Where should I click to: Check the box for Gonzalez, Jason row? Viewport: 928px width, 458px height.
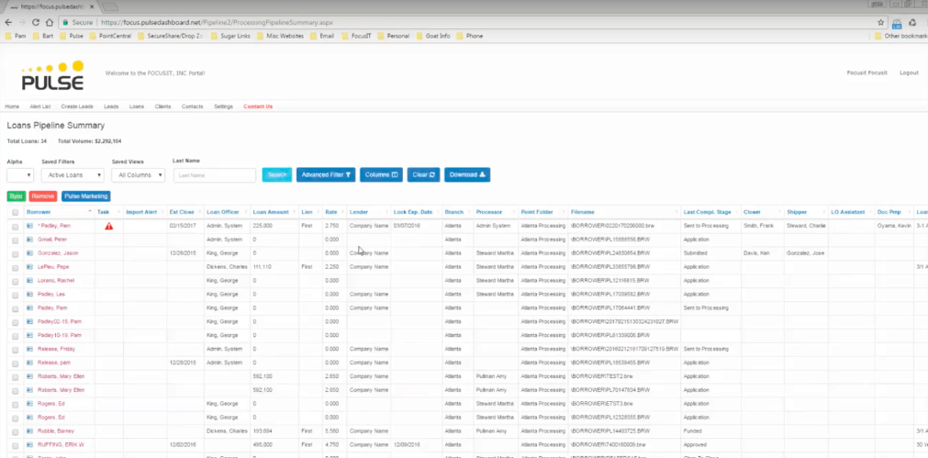tap(16, 253)
